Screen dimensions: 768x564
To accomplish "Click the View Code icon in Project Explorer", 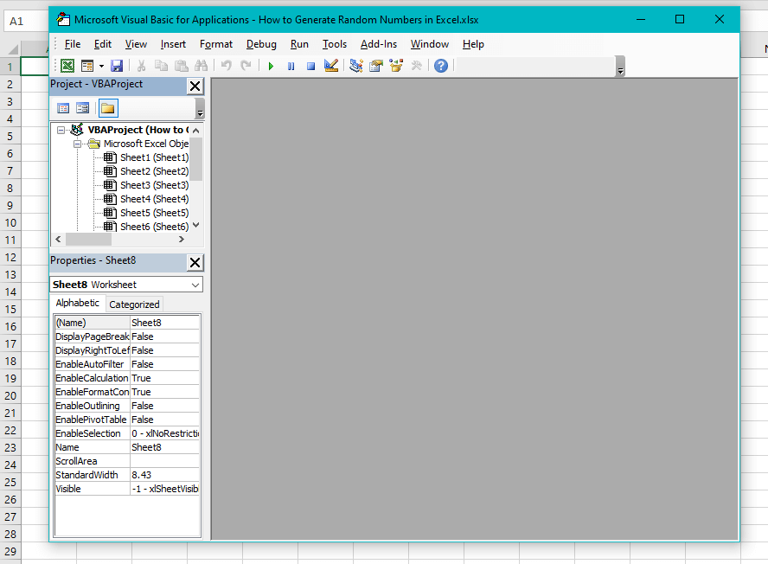I will (63, 107).
